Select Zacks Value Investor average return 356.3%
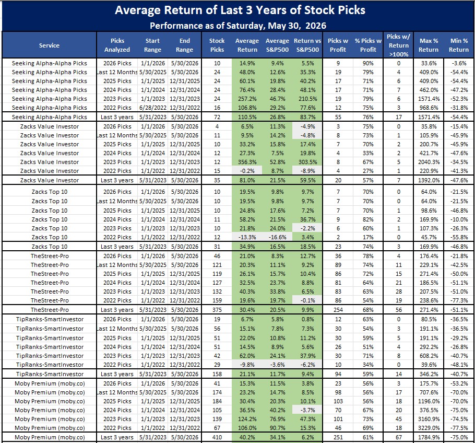The image size is (475, 443). point(247,162)
